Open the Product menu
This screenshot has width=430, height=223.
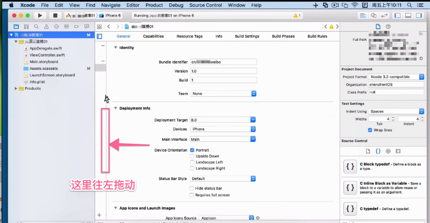tap(154, 5)
